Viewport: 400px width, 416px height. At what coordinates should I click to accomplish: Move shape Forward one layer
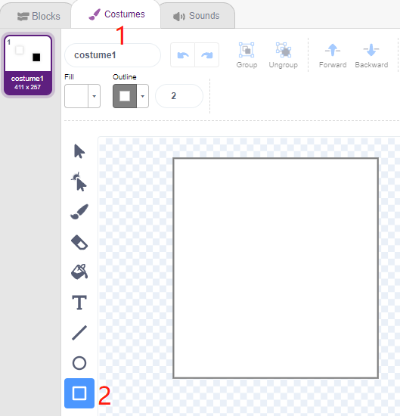(x=333, y=55)
